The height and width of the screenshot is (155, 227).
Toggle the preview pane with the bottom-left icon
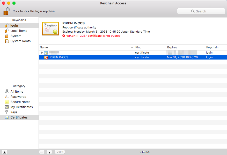(x=4, y=152)
